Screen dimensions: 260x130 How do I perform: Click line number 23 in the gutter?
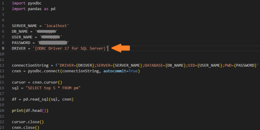2,127
